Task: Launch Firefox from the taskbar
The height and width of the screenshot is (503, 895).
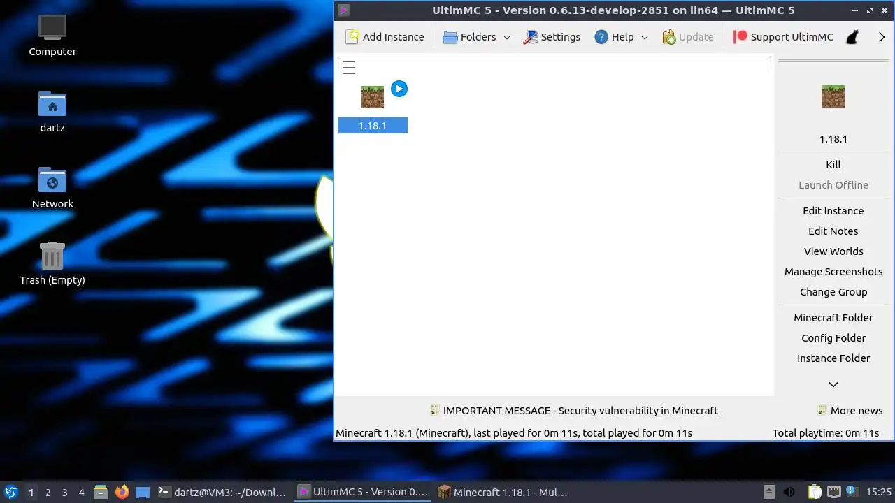Action: coord(122,492)
